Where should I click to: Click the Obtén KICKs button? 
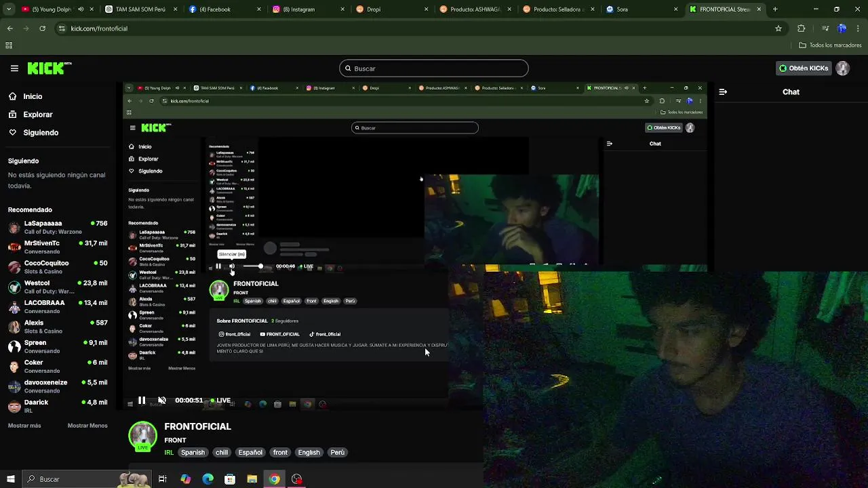(x=804, y=68)
